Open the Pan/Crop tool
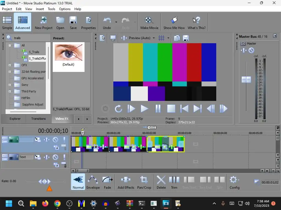Image resolution: width=281 pixels, height=210 pixels. [144, 182]
